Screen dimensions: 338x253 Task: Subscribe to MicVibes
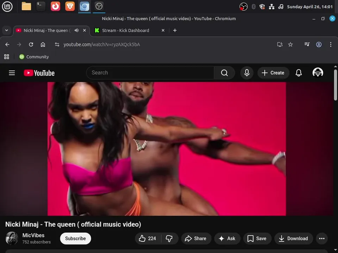(75, 238)
